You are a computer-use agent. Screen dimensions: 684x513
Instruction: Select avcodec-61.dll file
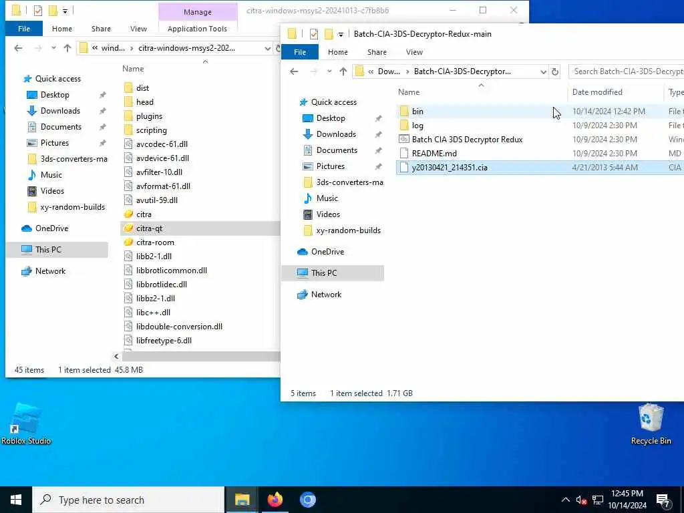(162, 144)
